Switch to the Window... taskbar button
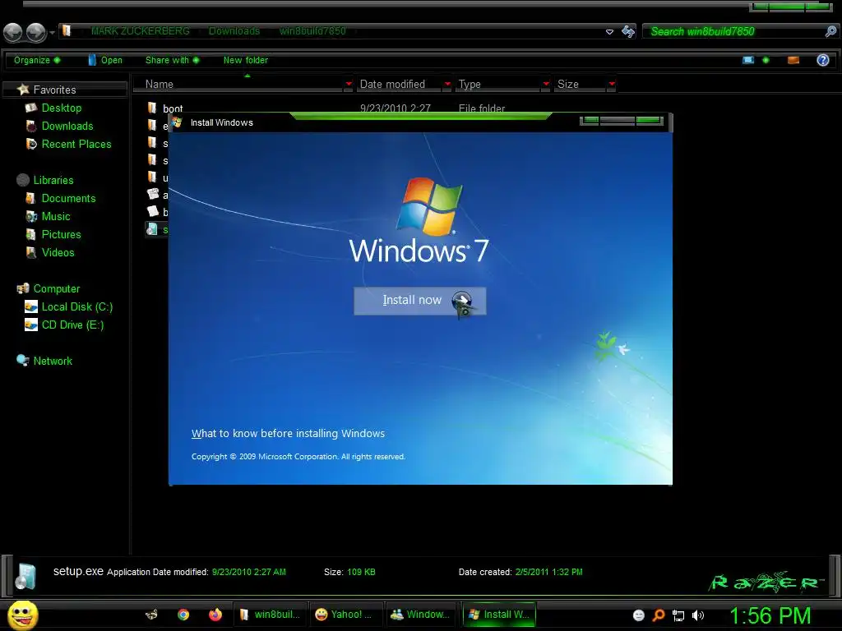Image resolution: width=842 pixels, height=631 pixels. click(420, 615)
